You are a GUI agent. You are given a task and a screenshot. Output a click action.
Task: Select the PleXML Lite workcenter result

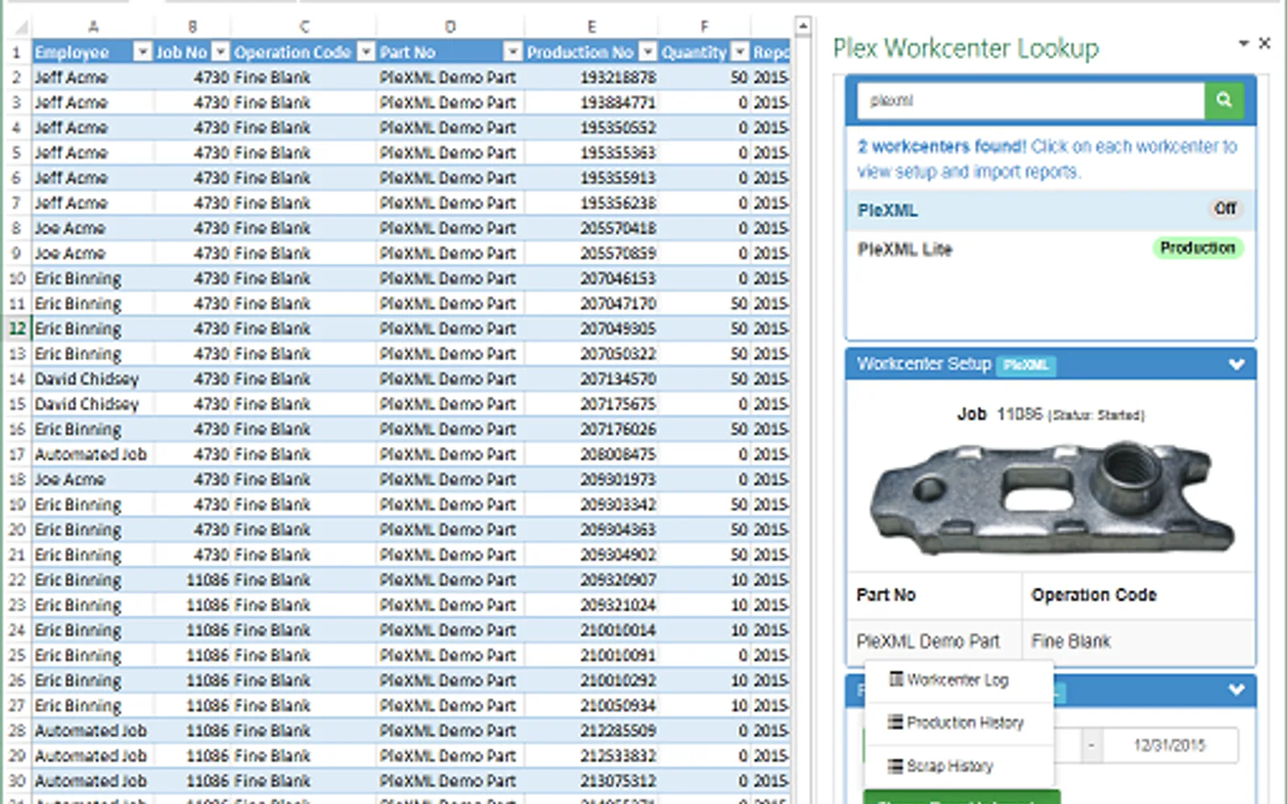[1050, 249]
